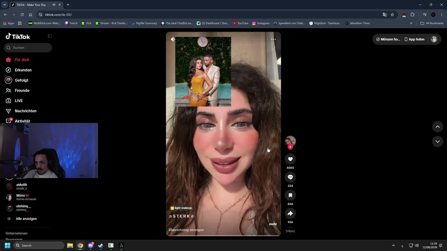
Task: Click the App holen button
Action: [415, 39]
